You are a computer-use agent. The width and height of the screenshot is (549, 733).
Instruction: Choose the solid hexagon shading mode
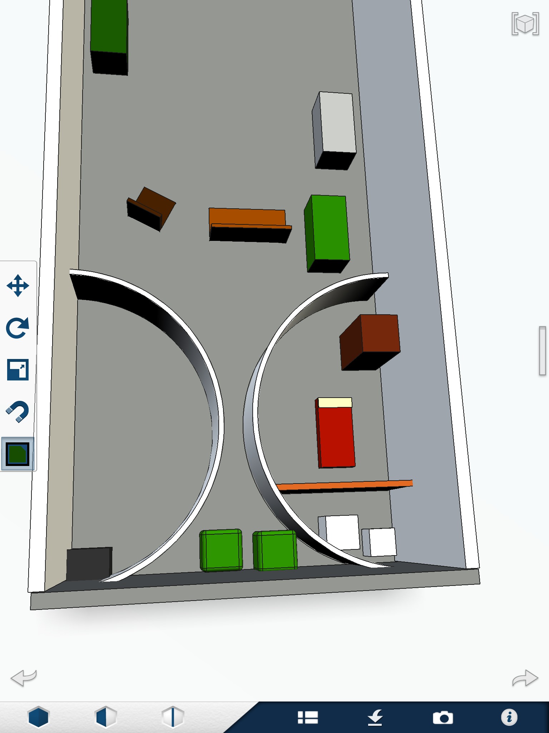coord(38,717)
